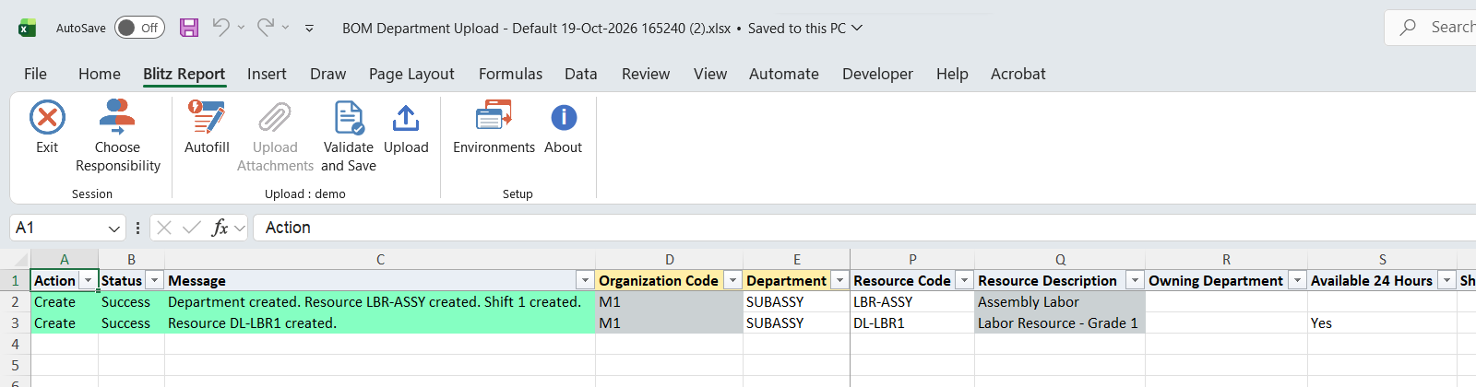
Task: Switch to the Home tab
Action: click(99, 74)
